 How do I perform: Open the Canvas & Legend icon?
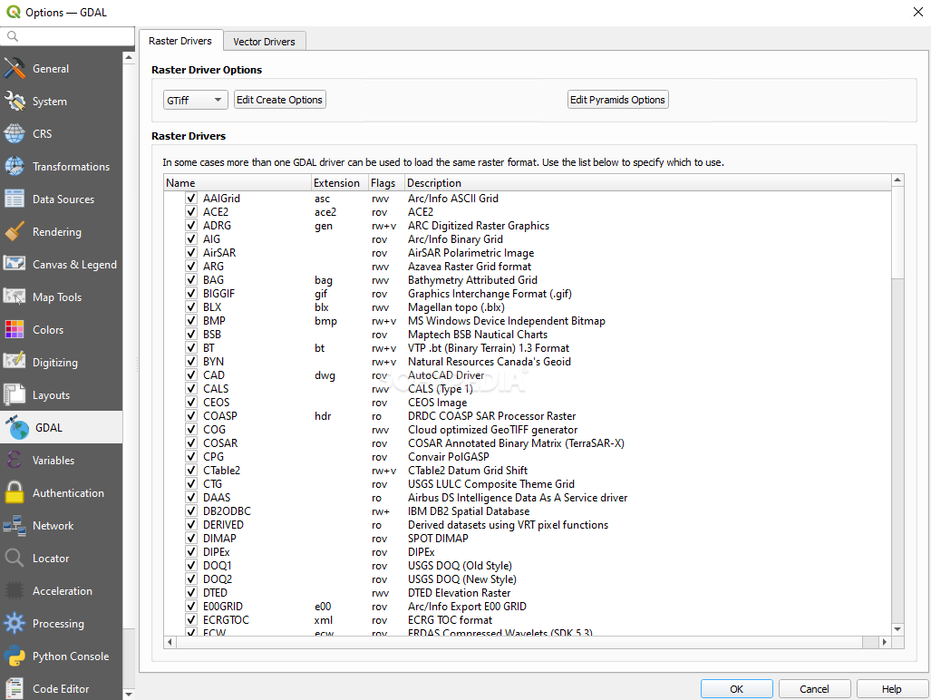tap(15, 264)
